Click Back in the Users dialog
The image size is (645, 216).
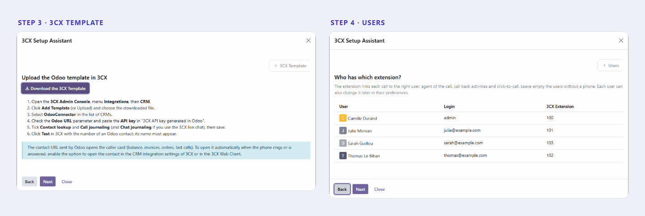pyautogui.click(x=342, y=189)
